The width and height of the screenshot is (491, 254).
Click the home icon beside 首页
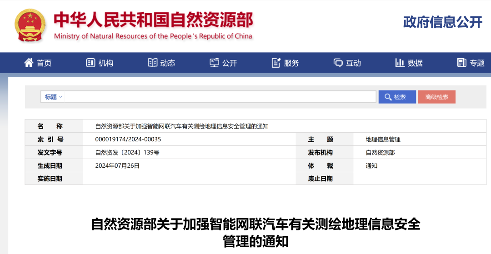(29, 63)
